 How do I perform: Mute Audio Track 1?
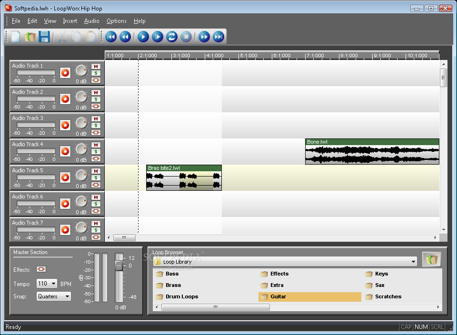coord(96,66)
